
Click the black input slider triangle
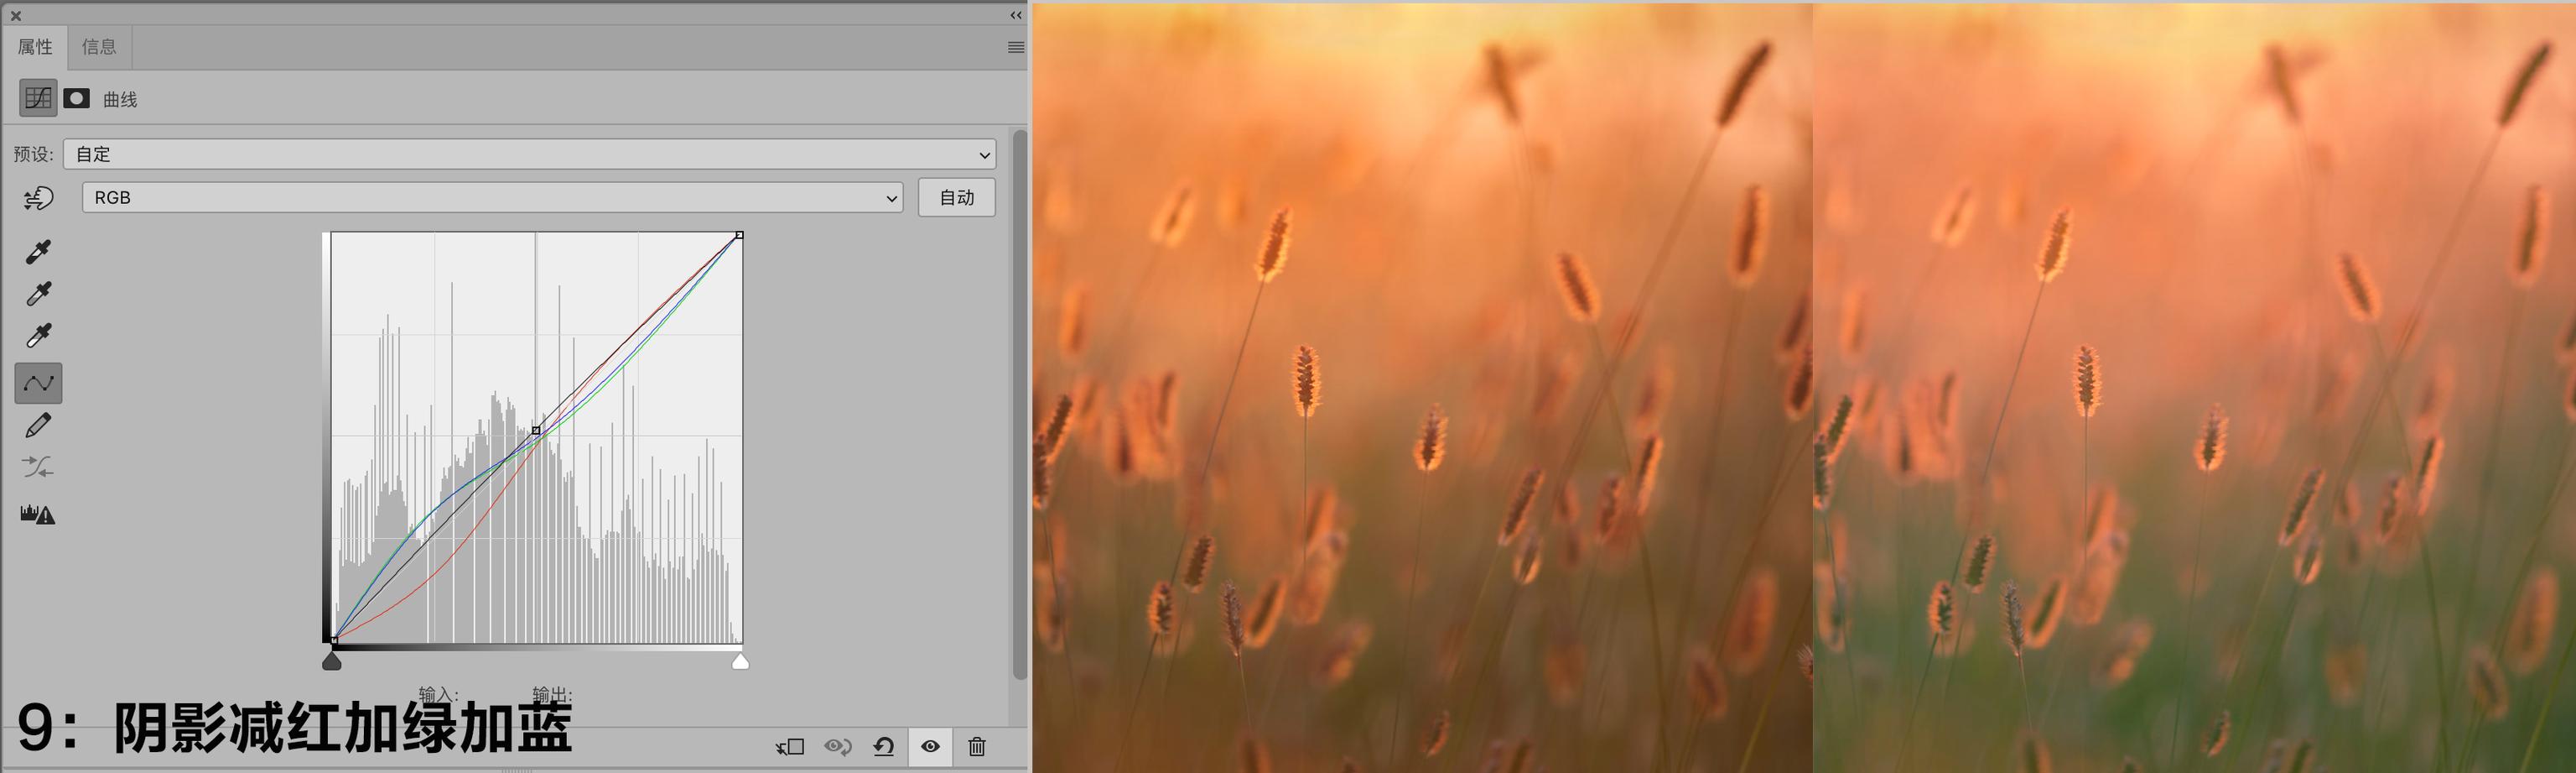[x=332, y=661]
